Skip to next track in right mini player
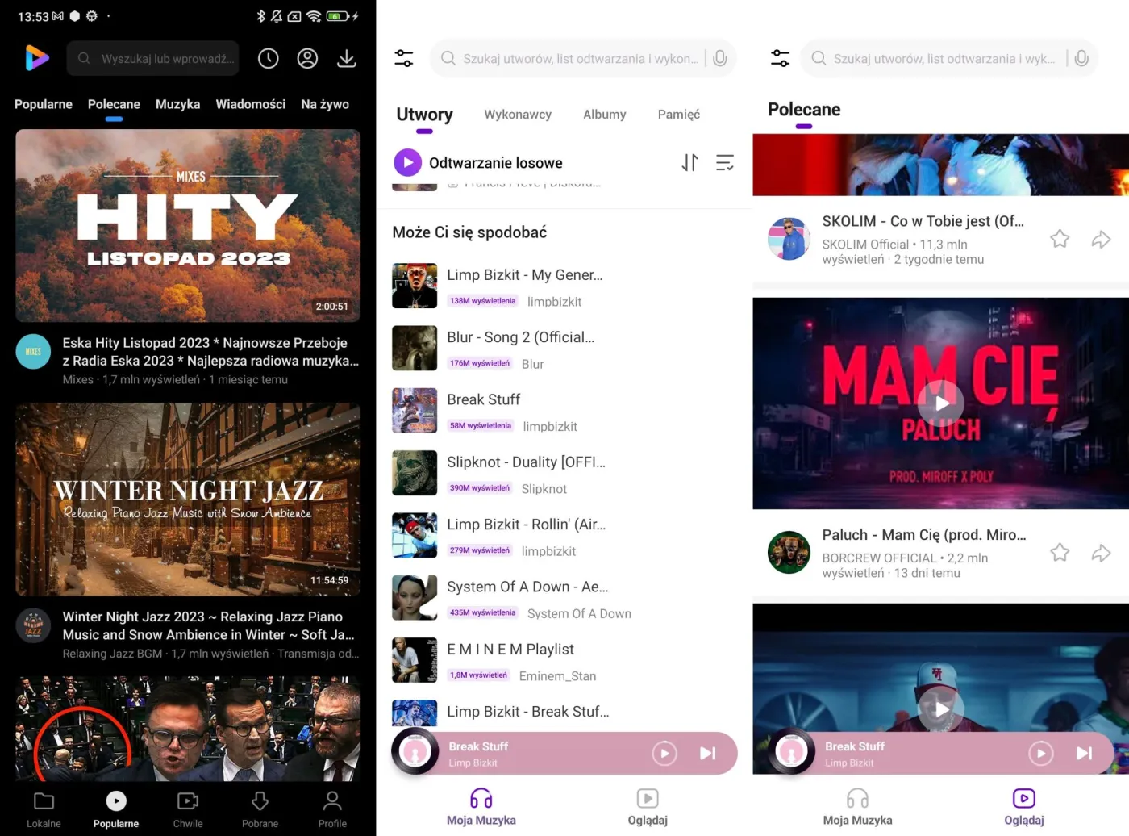The height and width of the screenshot is (836, 1129). coord(1085,754)
